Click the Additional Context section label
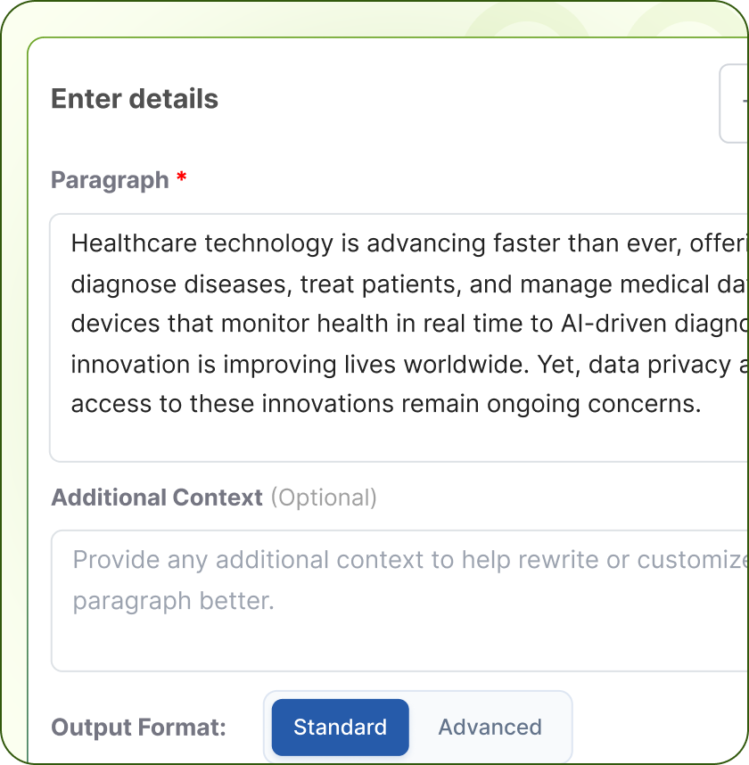This screenshot has width=749, height=765. (156, 498)
